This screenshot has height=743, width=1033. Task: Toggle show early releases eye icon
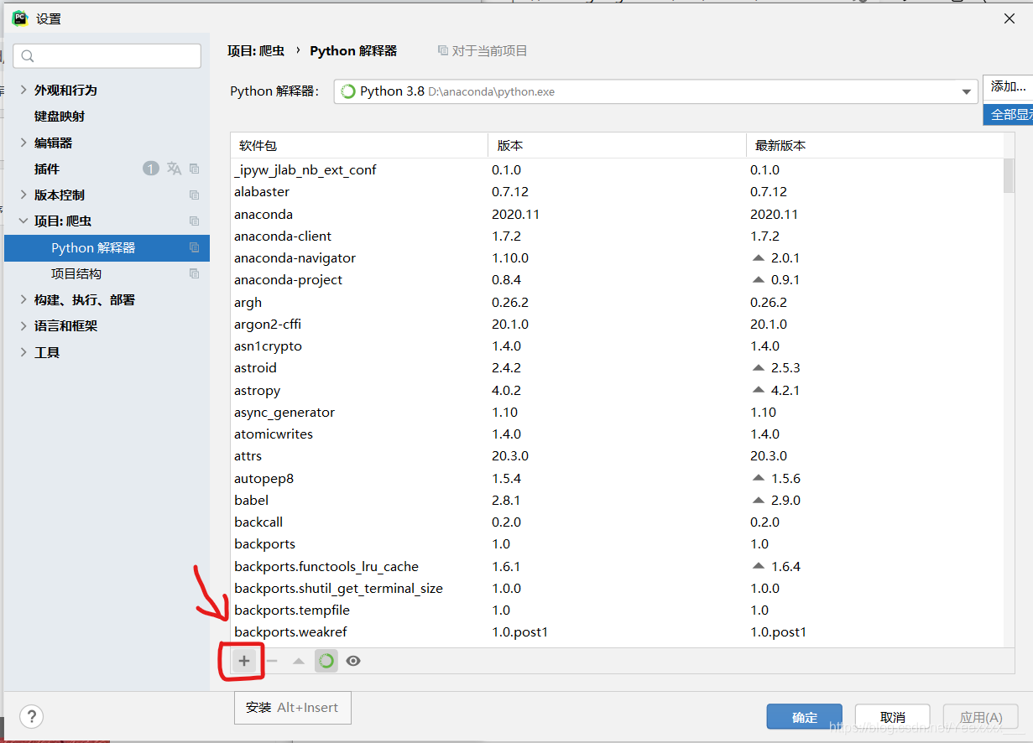click(x=353, y=661)
